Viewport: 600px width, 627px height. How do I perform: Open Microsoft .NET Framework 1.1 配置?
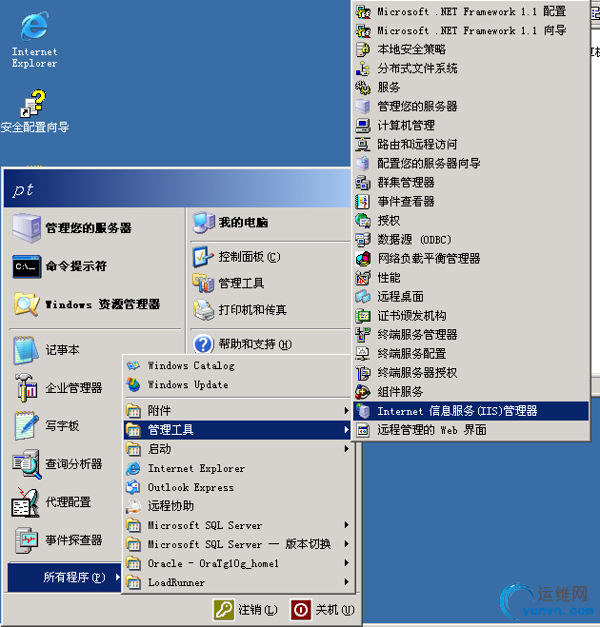click(x=471, y=11)
